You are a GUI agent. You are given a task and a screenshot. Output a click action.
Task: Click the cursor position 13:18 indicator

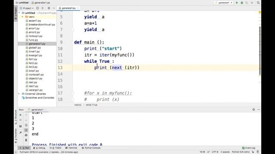(x=202, y=152)
